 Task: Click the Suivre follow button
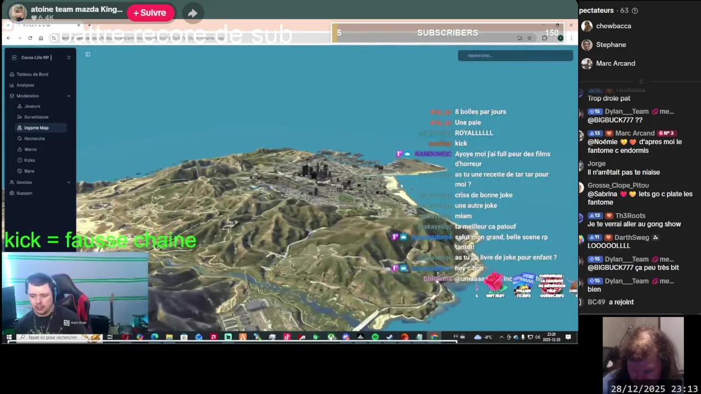pyautogui.click(x=150, y=13)
